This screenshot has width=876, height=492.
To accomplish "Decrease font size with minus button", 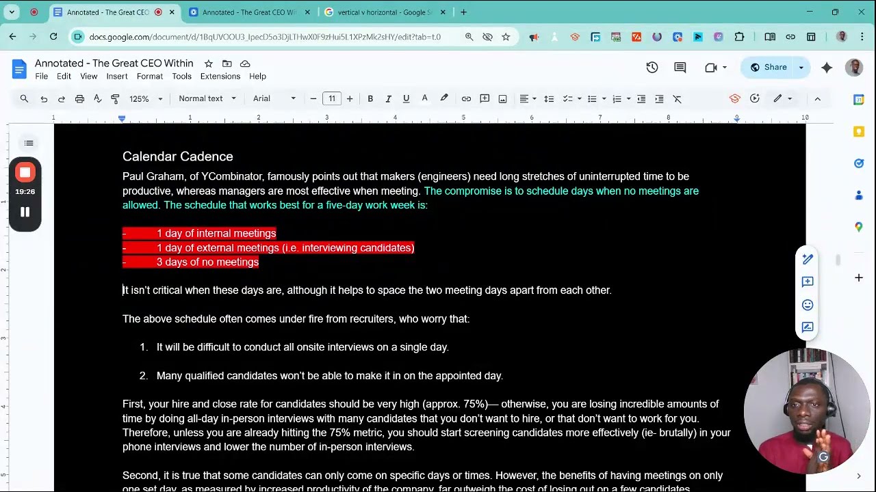I will click(x=313, y=99).
